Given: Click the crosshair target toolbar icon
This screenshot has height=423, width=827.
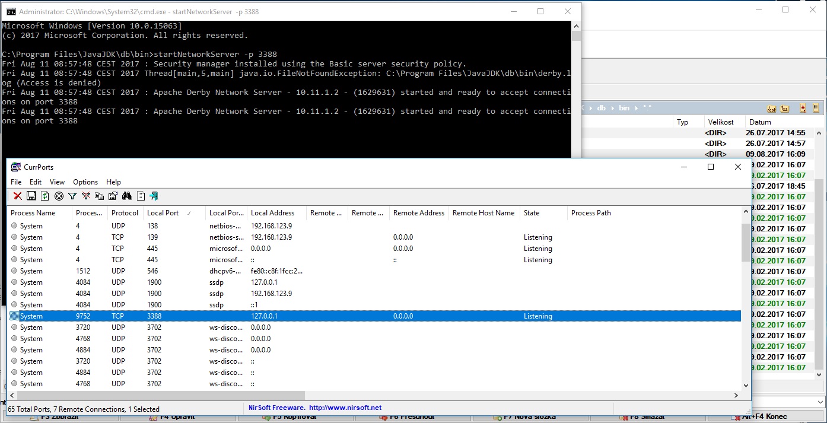Looking at the screenshot, I should tap(58, 196).
